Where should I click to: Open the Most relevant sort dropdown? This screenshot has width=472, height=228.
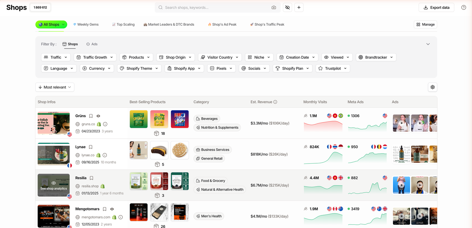click(x=55, y=87)
